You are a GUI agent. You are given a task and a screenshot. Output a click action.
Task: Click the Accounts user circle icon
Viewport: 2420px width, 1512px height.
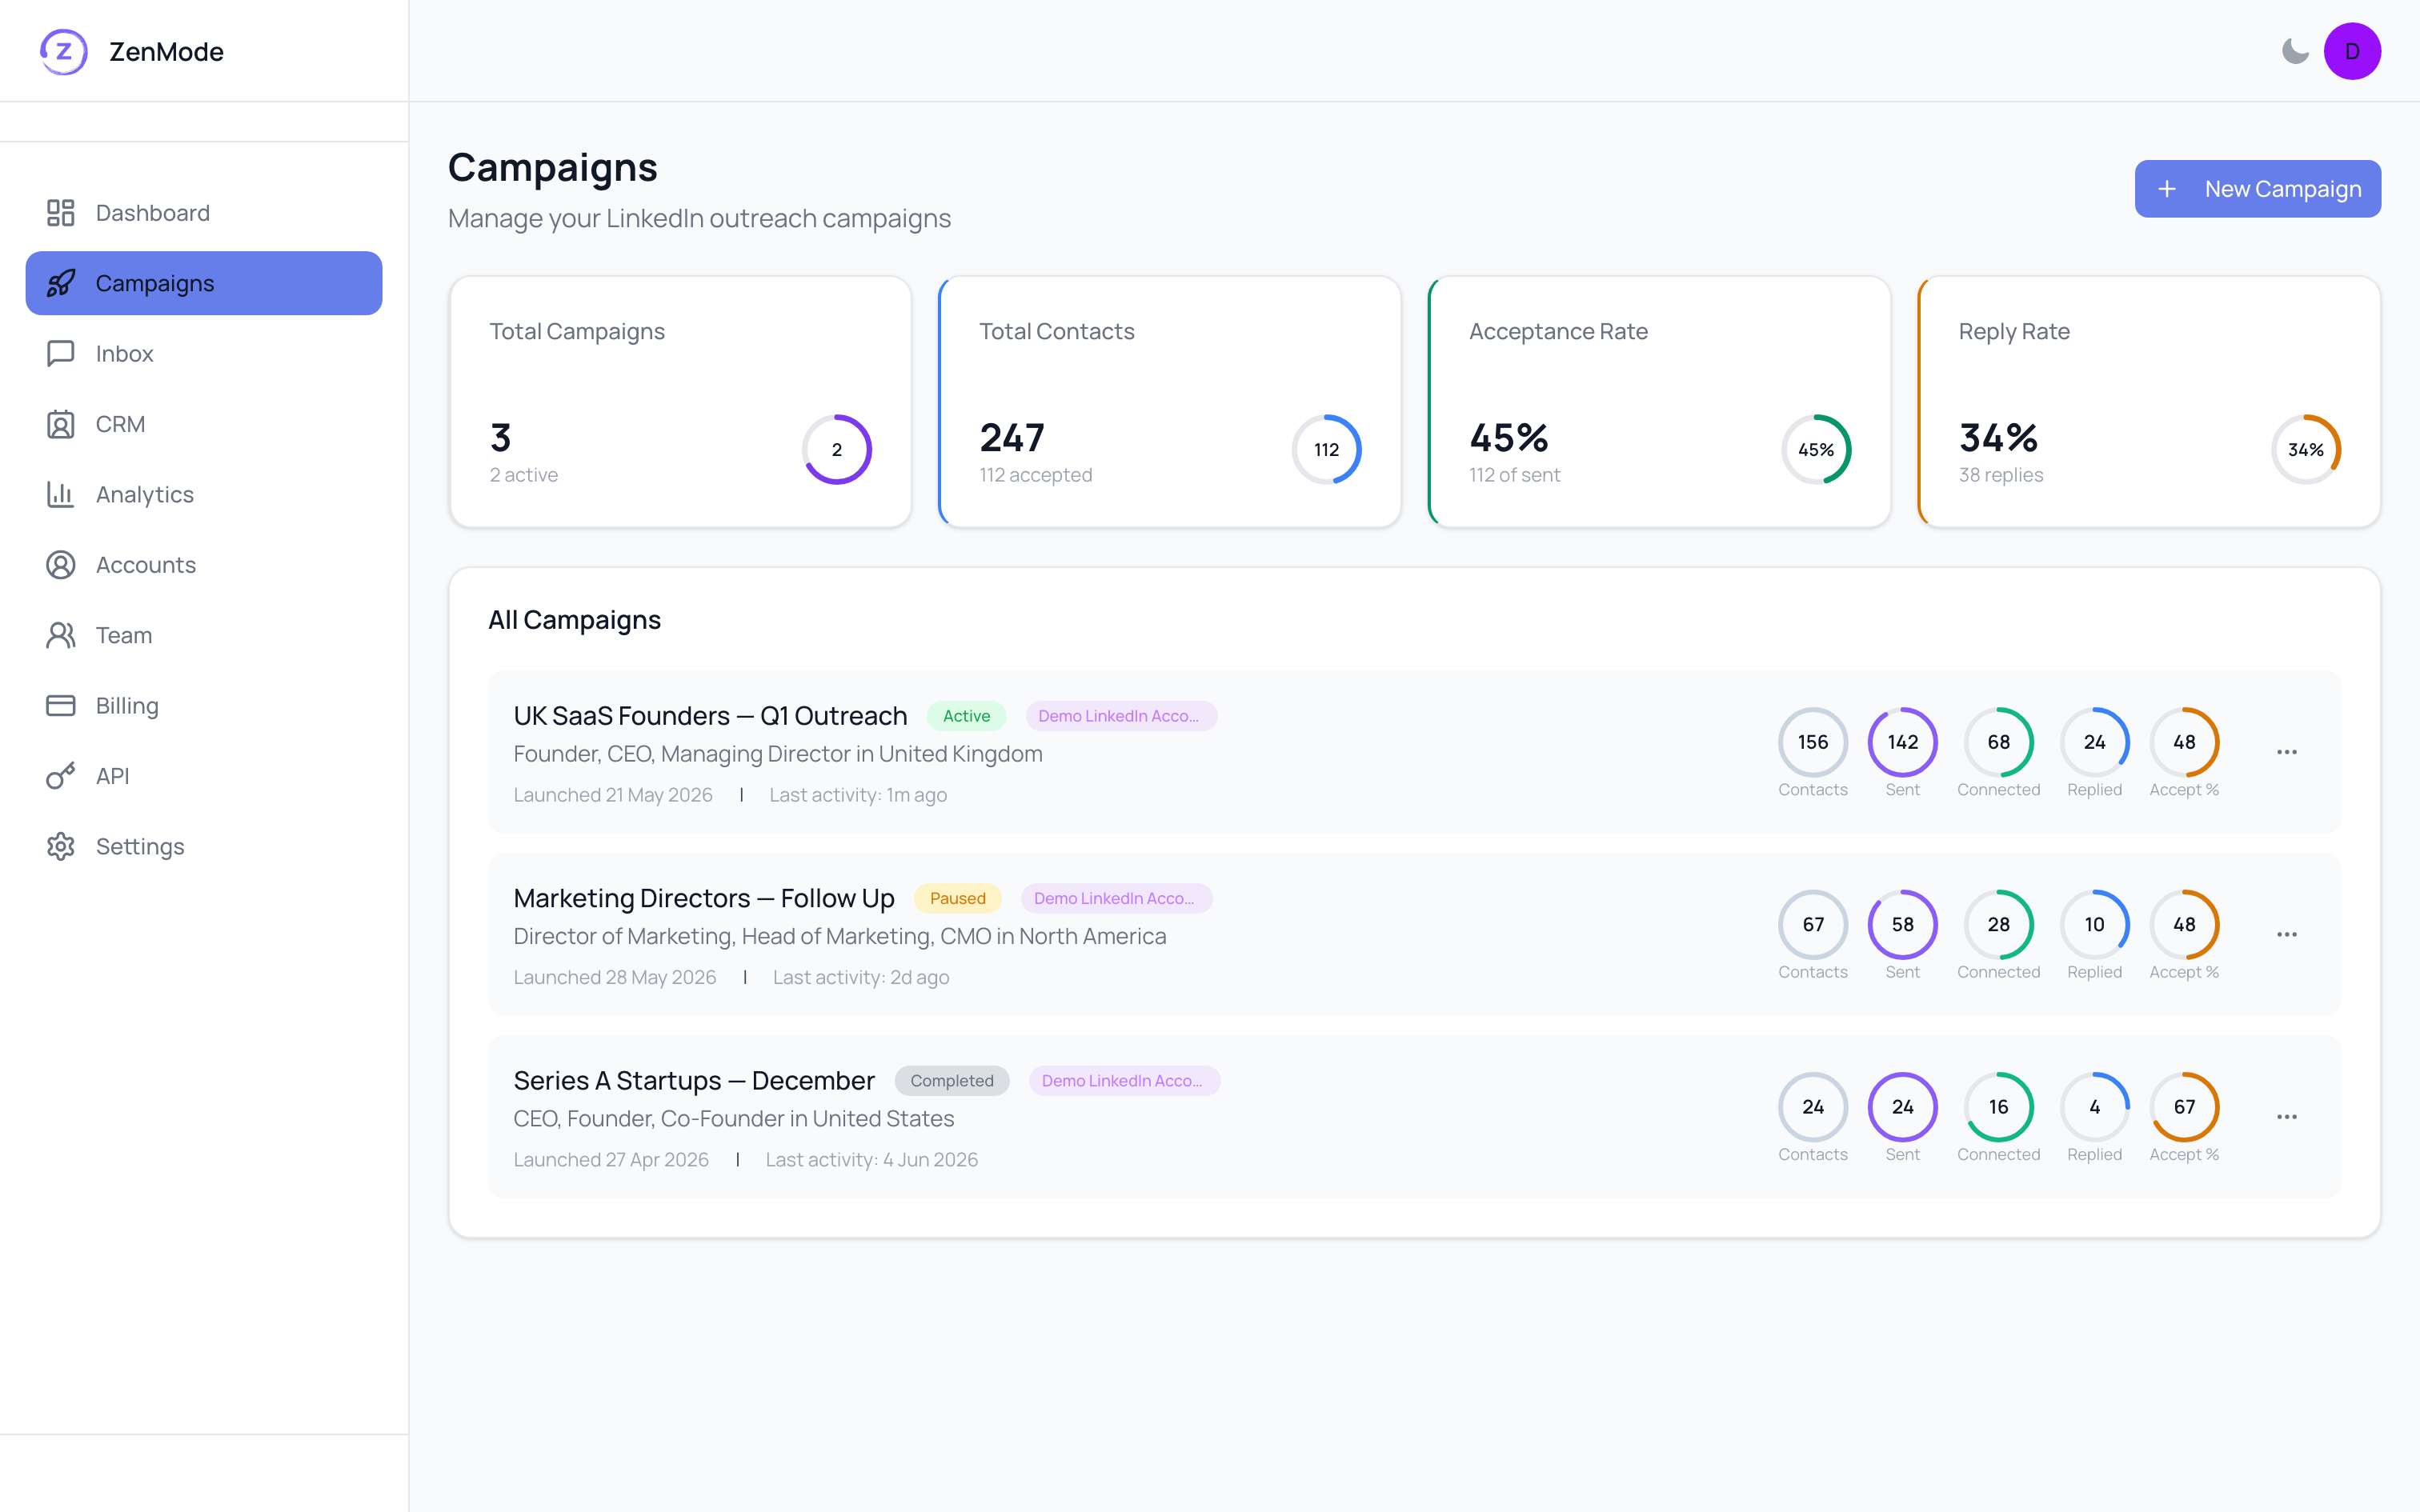[x=61, y=565]
